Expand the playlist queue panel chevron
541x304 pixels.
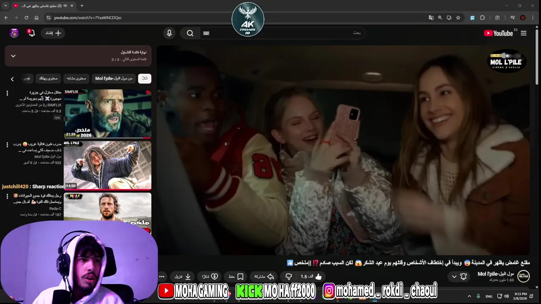(x=13, y=56)
